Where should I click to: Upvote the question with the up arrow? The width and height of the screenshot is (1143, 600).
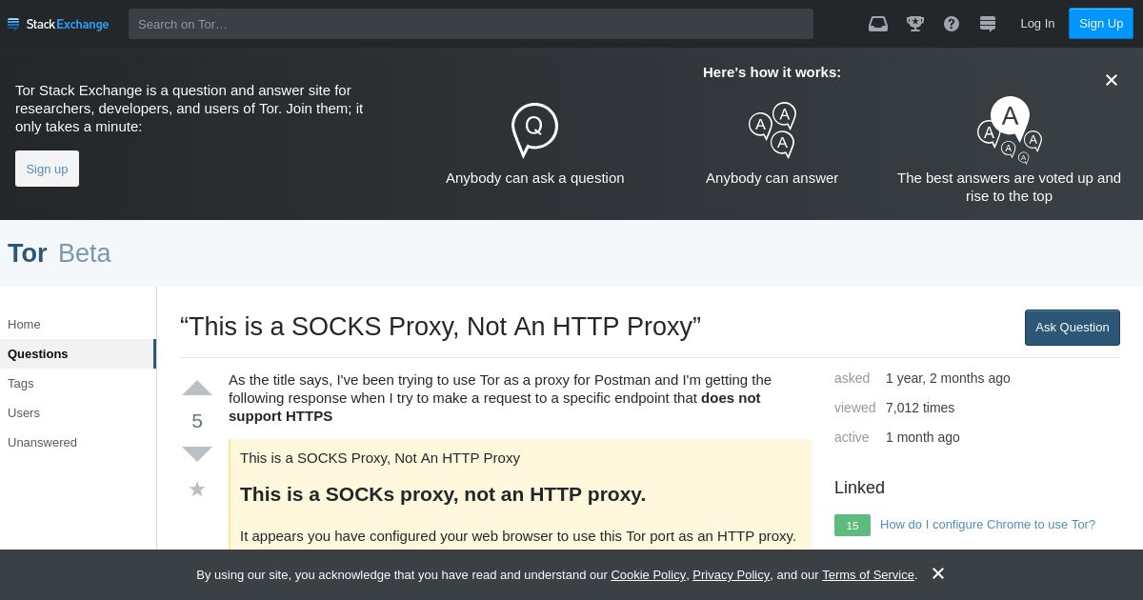coord(197,388)
